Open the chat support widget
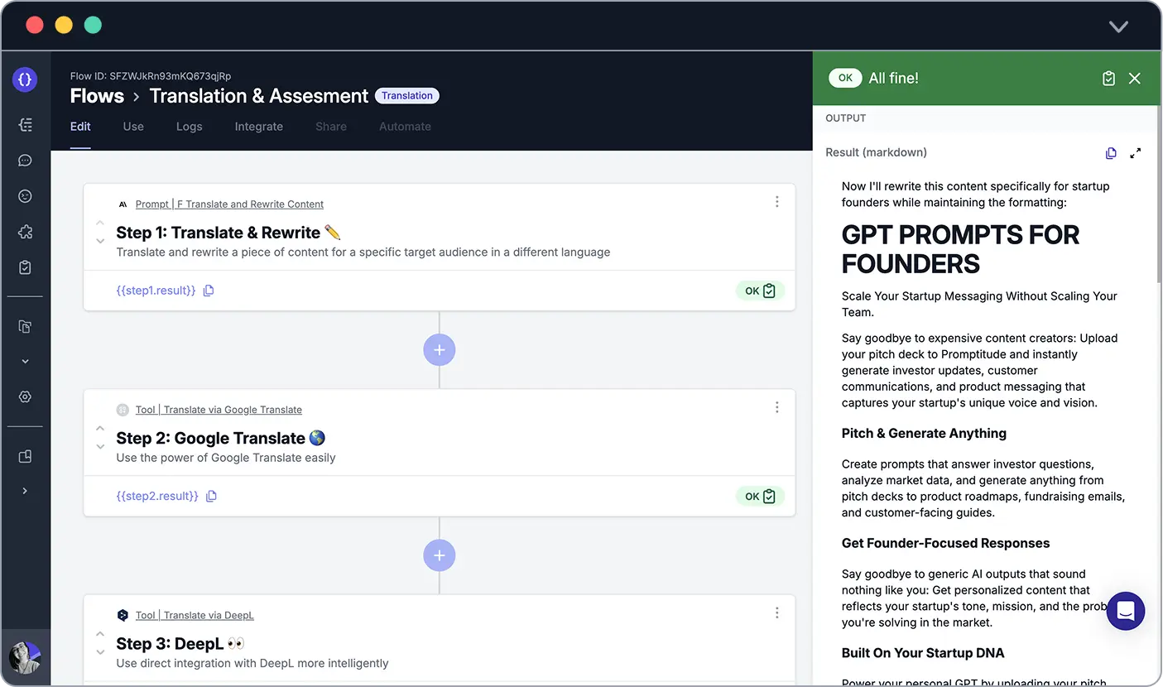This screenshot has width=1163, height=687. pos(1126,611)
